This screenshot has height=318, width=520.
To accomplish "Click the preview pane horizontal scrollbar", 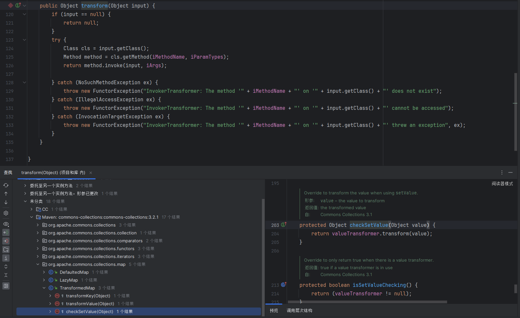I will pyautogui.click(x=367, y=302).
